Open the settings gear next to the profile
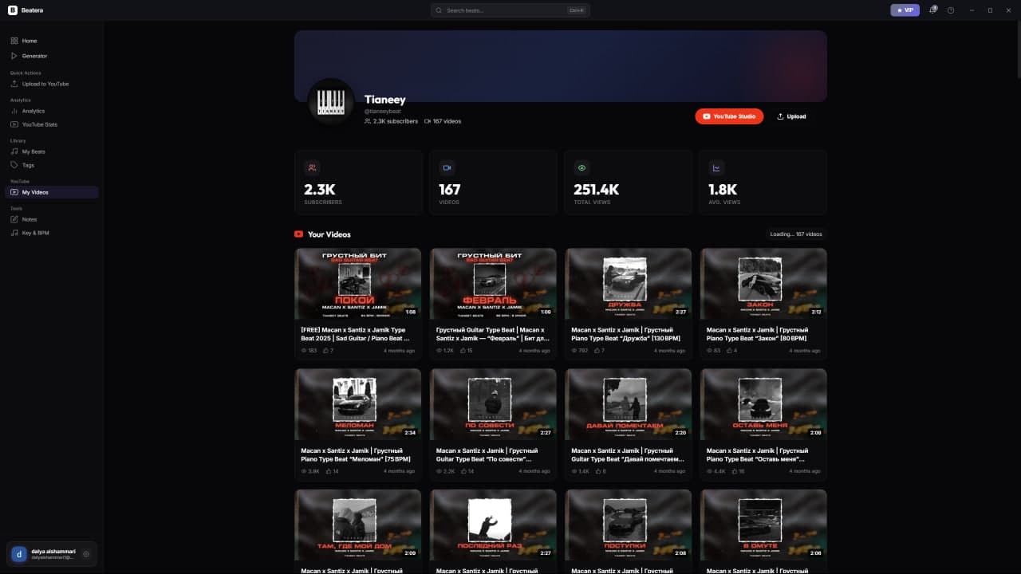Image resolution: width=1021 pixels, height=574 pixels. [x=86, y=553]
